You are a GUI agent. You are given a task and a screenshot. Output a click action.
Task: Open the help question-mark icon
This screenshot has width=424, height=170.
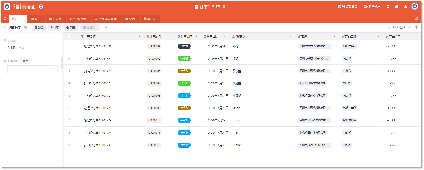coord(397,7)
